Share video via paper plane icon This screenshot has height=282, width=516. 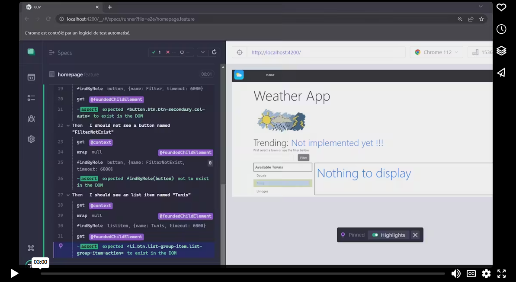[501, 72]
